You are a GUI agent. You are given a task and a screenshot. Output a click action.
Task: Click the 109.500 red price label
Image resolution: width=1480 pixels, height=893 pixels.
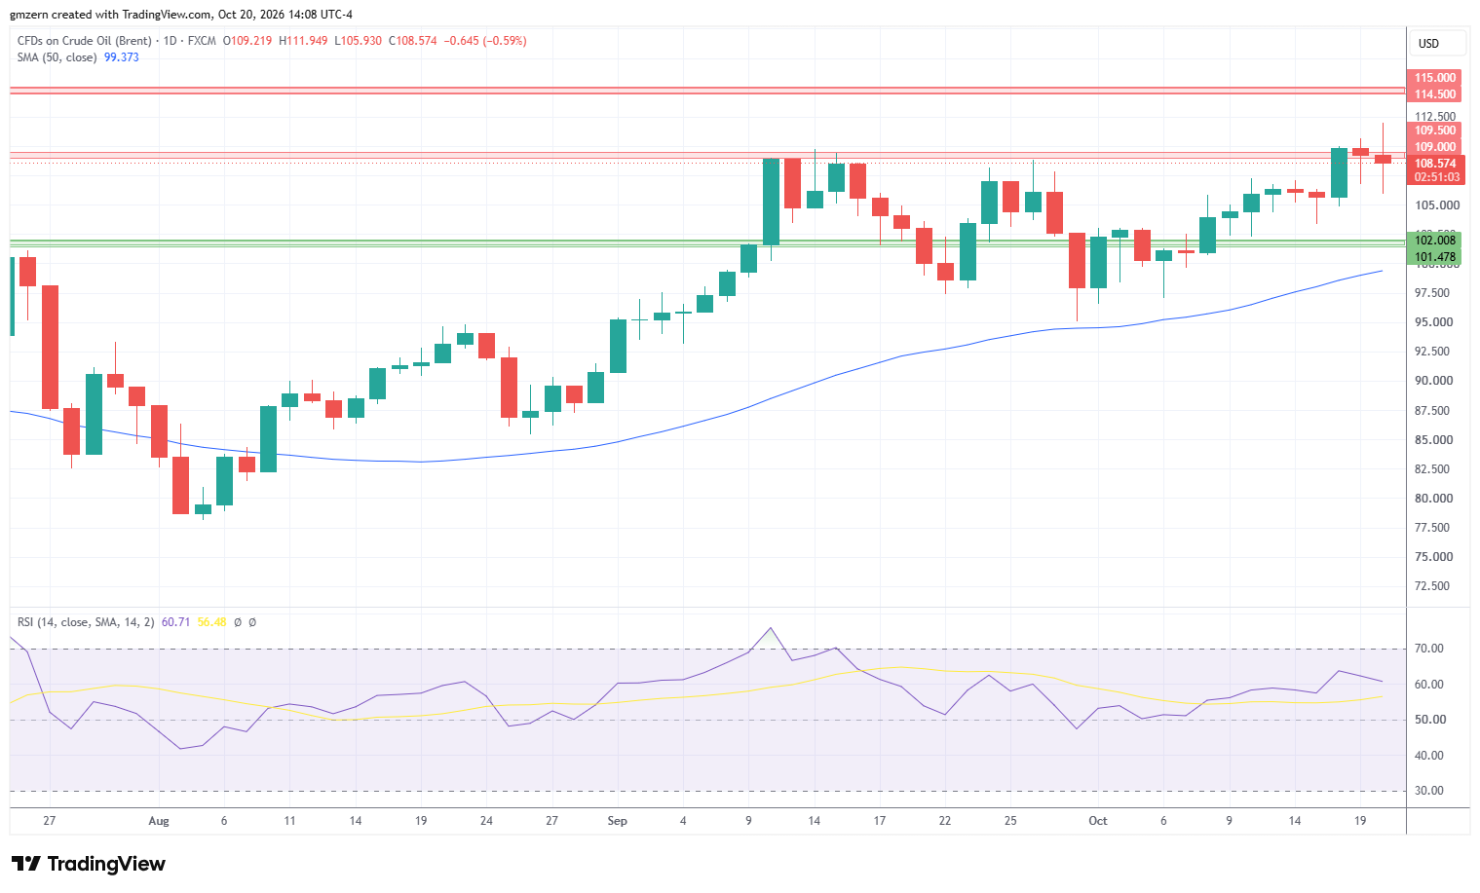click(1435, 130)
